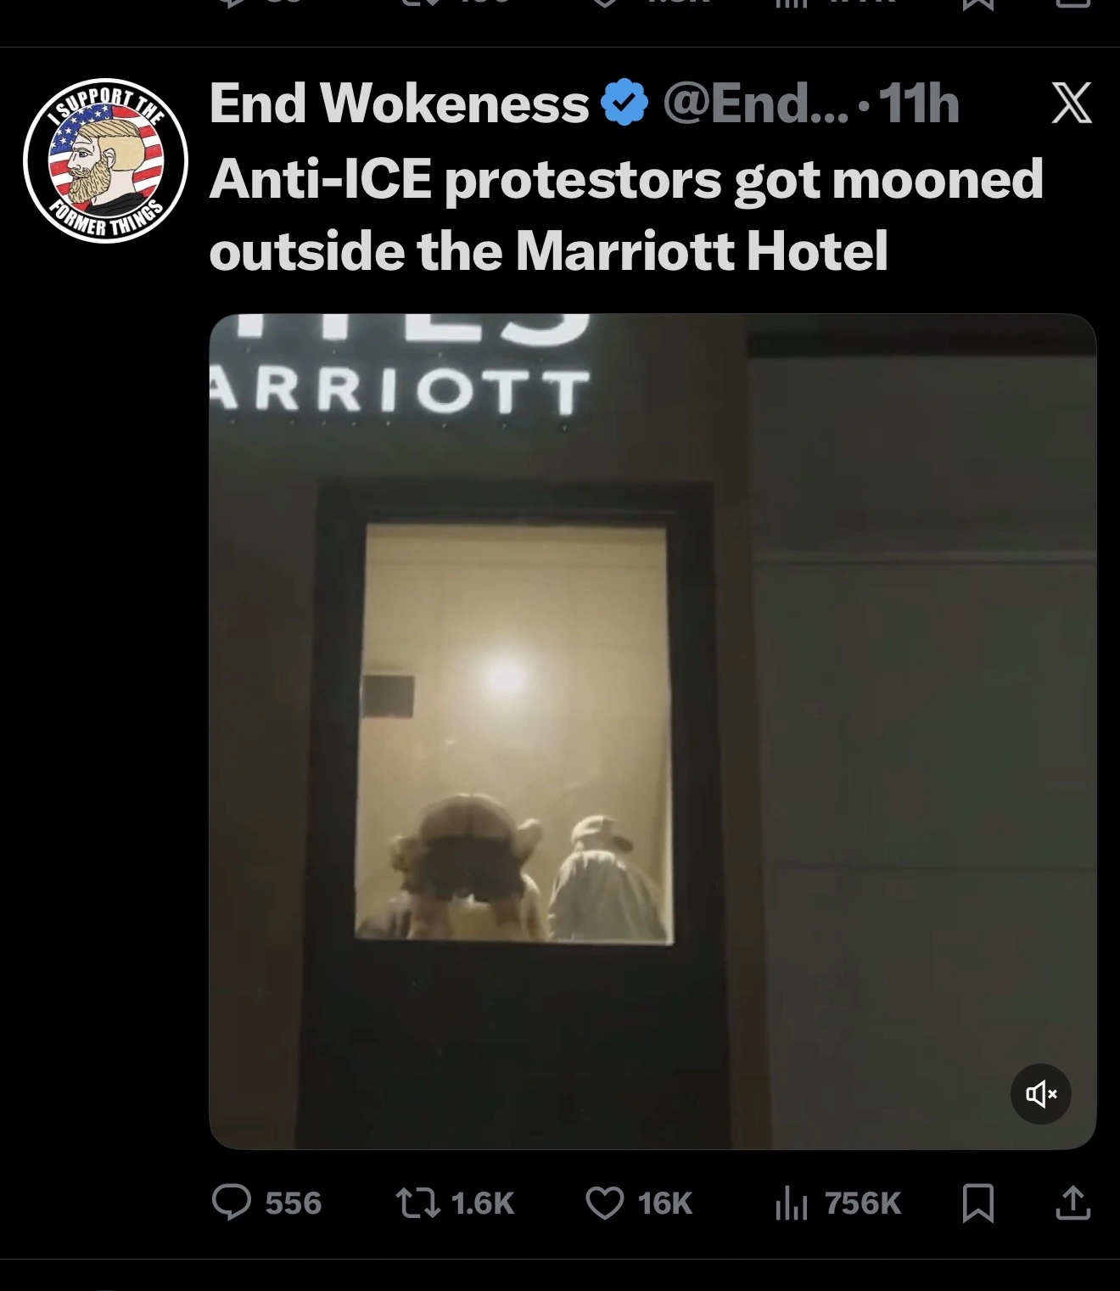
Task: Bookmark the previous post at the top edge
Action: pyautogui.click(x=978, y=3)
